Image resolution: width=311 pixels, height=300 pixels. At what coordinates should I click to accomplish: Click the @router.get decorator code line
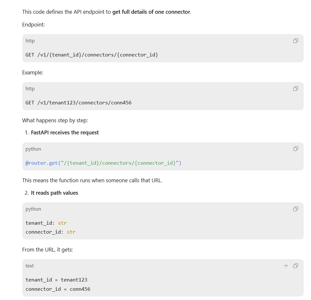point(103,163)
